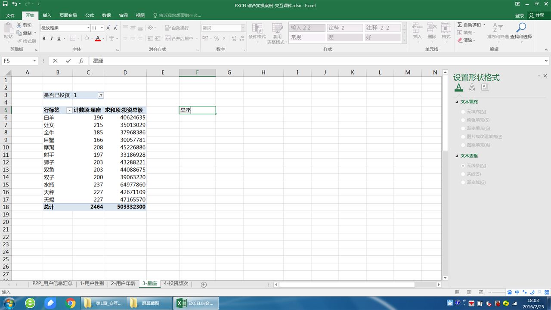Click the 登录 sign-in link
The image size is (551, 310).
point(520,15)
